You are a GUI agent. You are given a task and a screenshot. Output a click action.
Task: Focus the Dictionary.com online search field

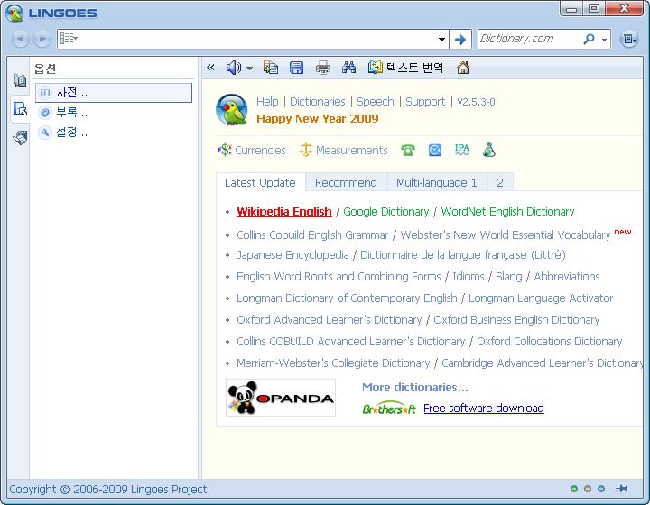(529, 39)
